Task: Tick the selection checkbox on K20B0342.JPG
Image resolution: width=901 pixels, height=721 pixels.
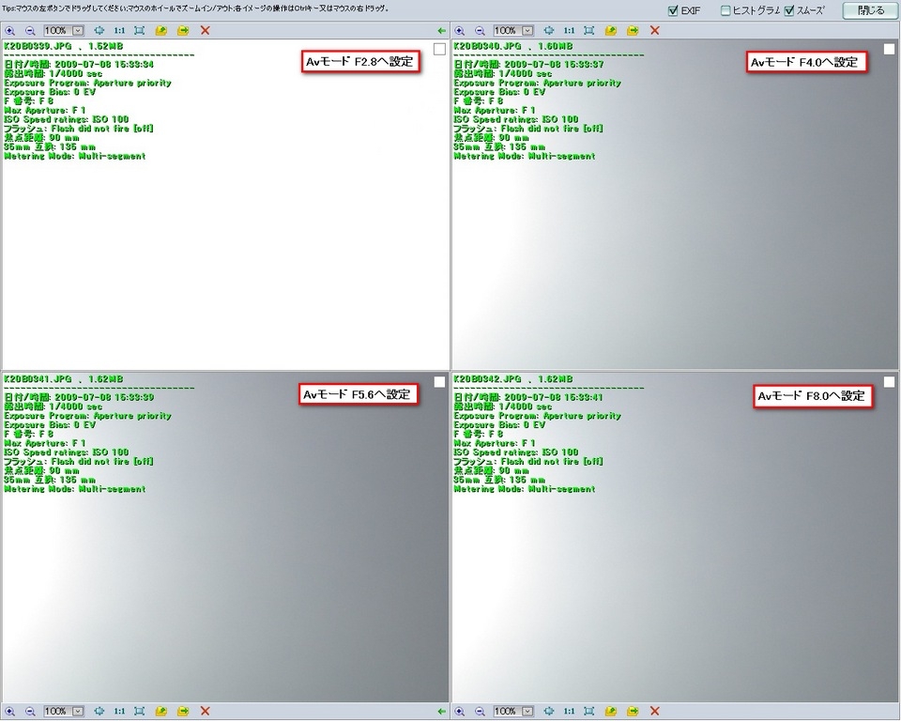Action: [x=889, y=382]
